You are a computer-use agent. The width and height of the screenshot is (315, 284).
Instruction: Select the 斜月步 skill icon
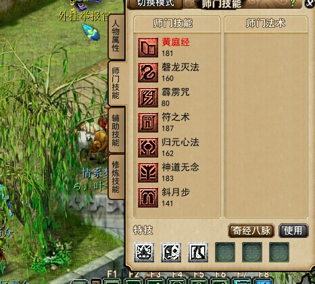(148, 197)
